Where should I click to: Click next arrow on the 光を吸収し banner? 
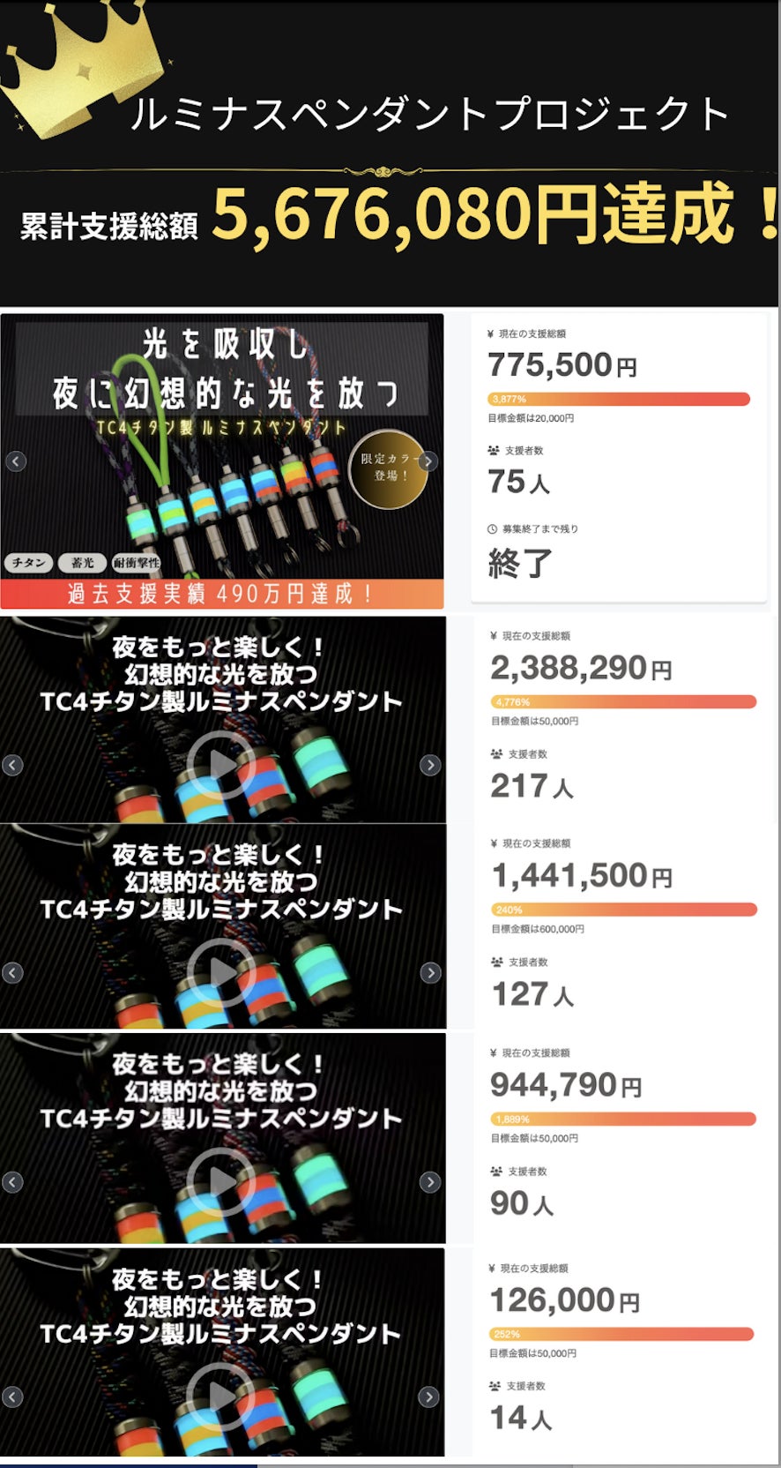click(x=428, y=461)
